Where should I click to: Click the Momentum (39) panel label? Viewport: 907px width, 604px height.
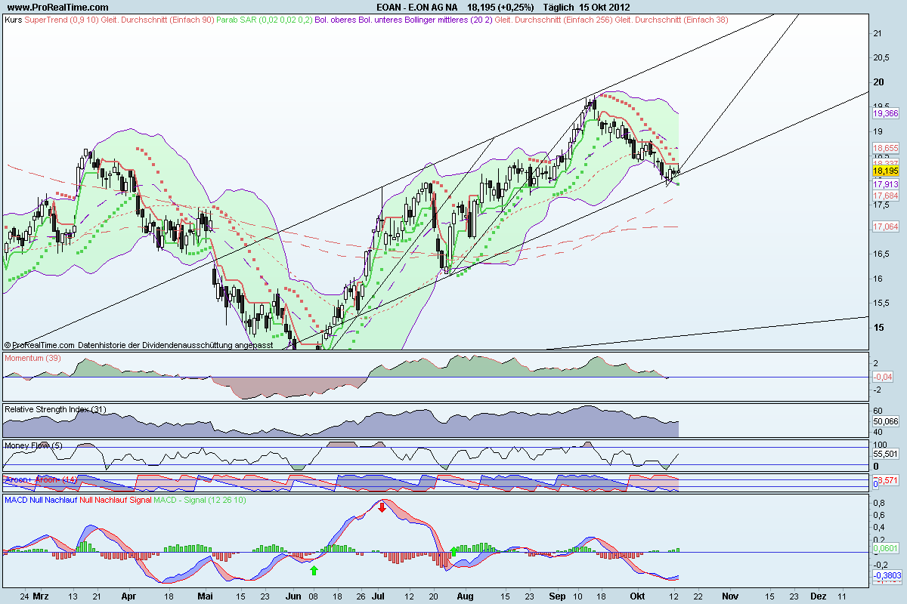[x=33, y=357]
